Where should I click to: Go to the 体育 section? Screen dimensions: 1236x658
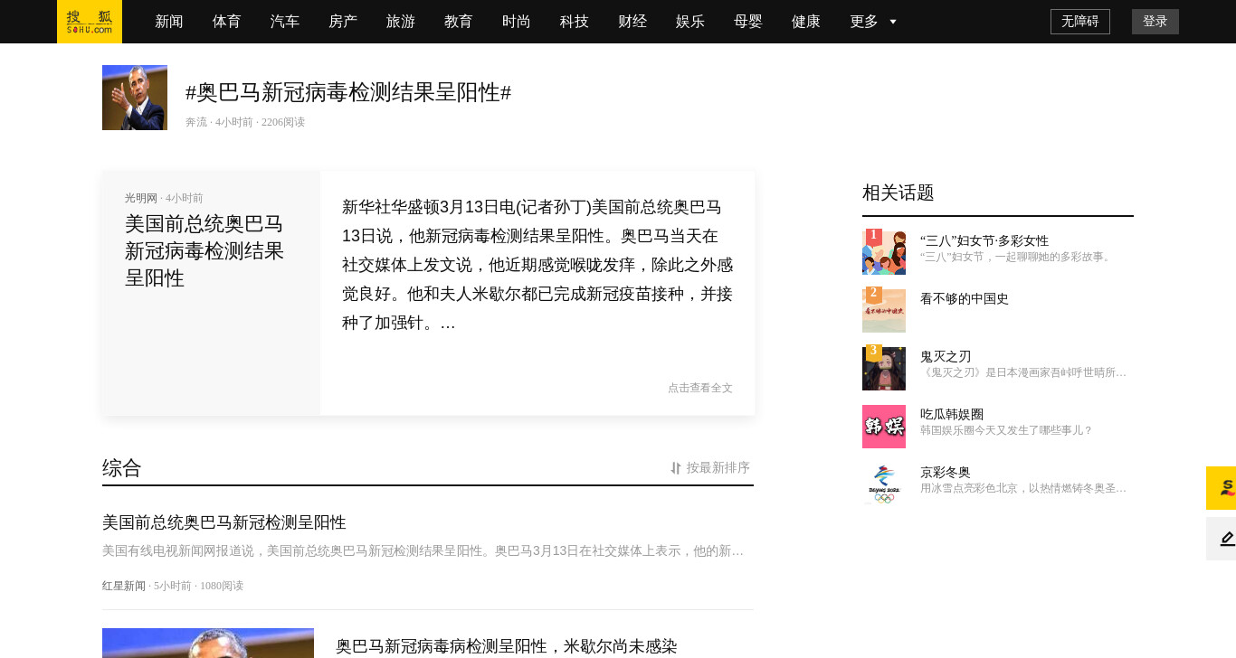227,22
